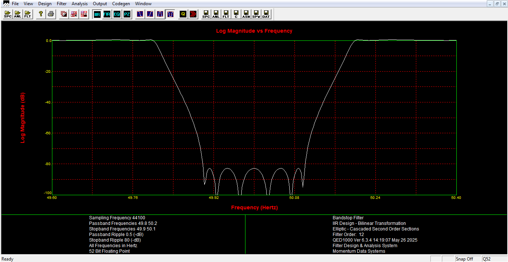This screenshot has height=262, width=508.
Task: Click the Bandstop Filter description text
Action: click(x=348, y=218)
